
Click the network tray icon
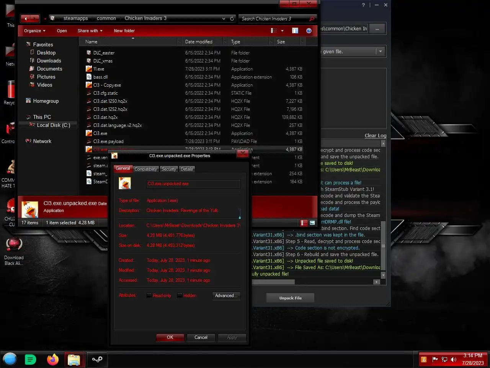coord(444,360)
